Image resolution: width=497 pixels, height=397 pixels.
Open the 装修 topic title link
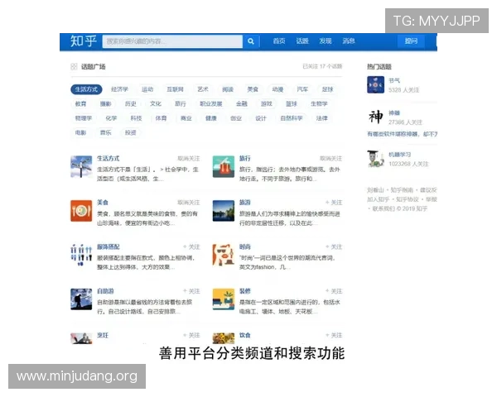pos(245,291)
